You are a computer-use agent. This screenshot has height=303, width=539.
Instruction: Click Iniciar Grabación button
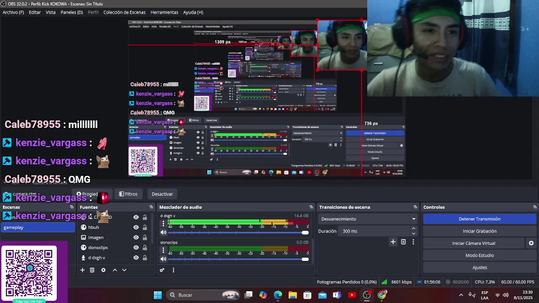pos(480,231)
